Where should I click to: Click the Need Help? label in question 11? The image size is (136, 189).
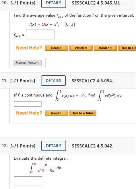[29, 113]
